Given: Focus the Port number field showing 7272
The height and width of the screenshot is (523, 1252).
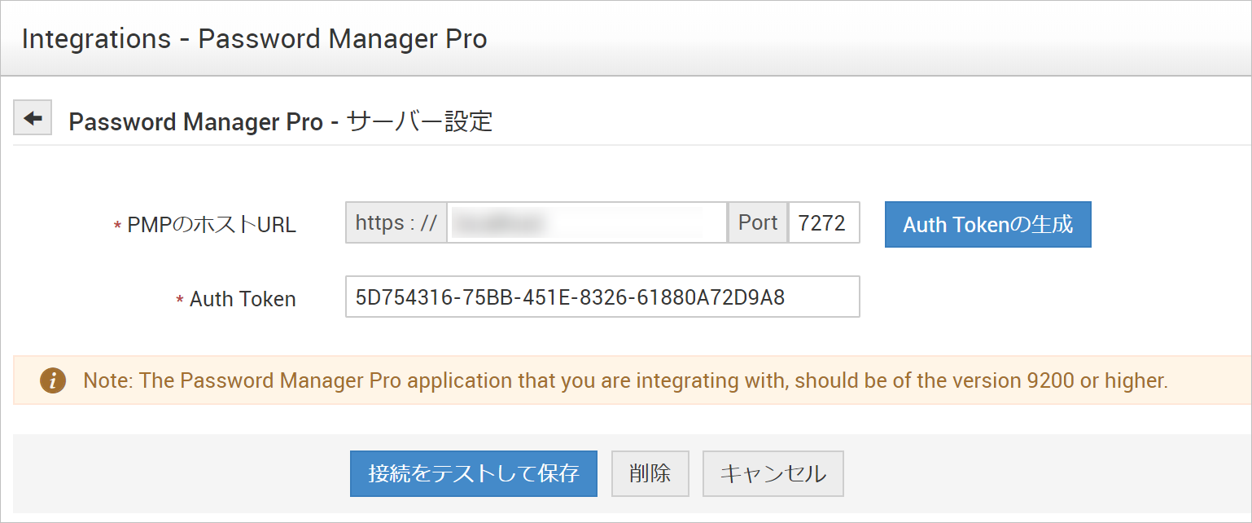Looking at the screenshot, I should pos(823,223).
